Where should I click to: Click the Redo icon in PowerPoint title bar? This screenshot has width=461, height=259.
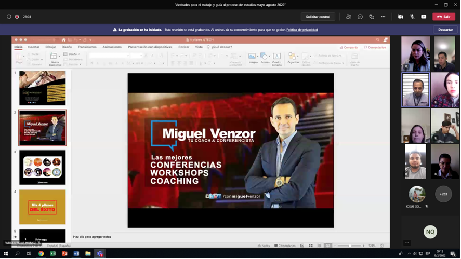coord(85,39)
